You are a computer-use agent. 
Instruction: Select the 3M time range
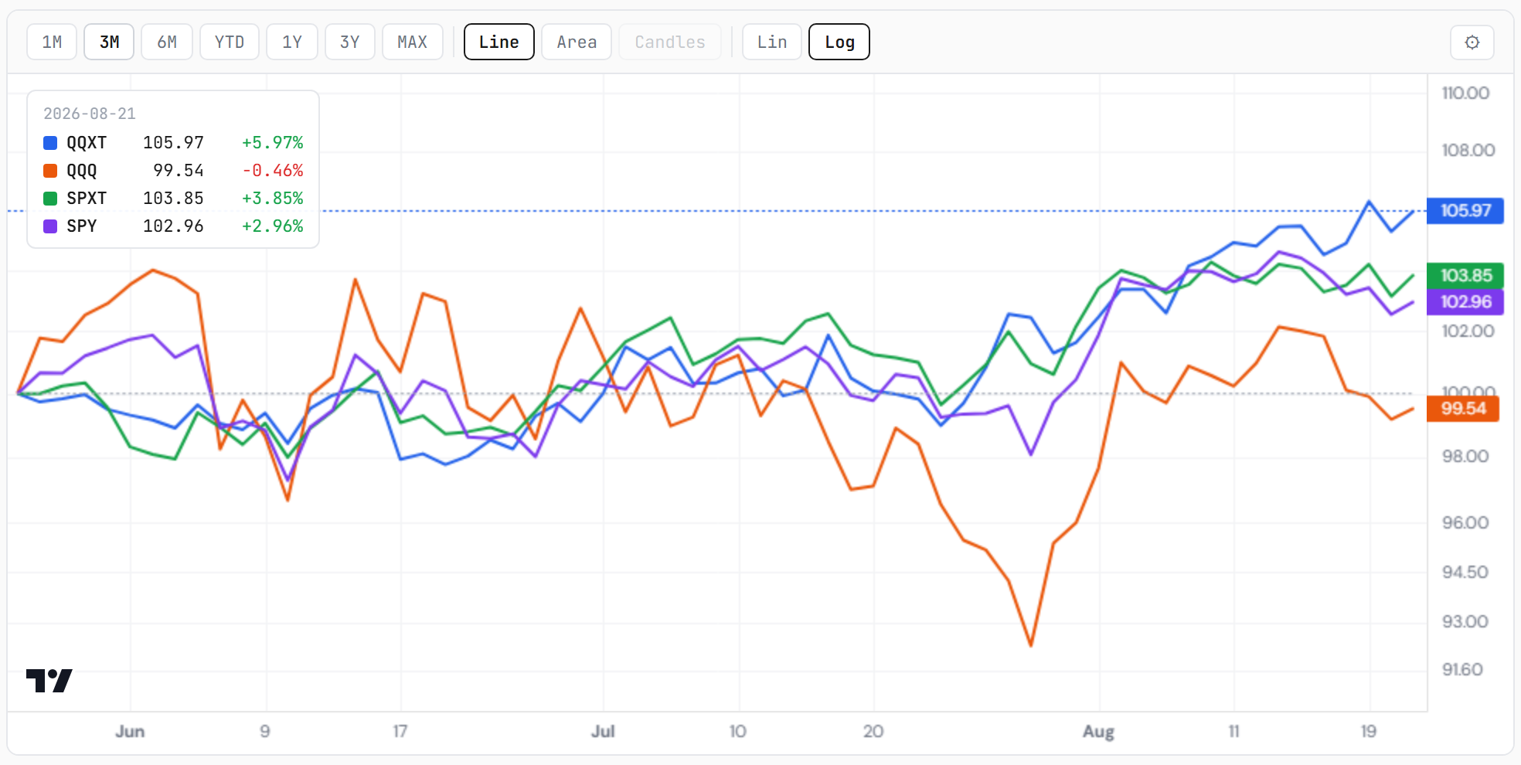(x=109, y=42)
